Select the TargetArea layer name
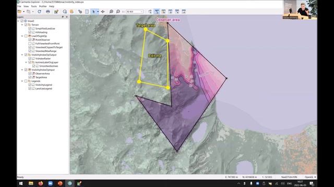Image resolution: width=334 pixels, height=187 pixels. (41, 77)
